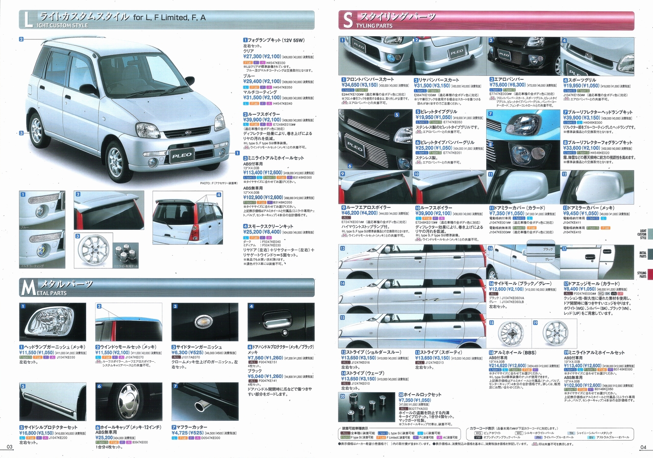Select the sports grille photo
The image size is (653, 458).
click(597, 56)
